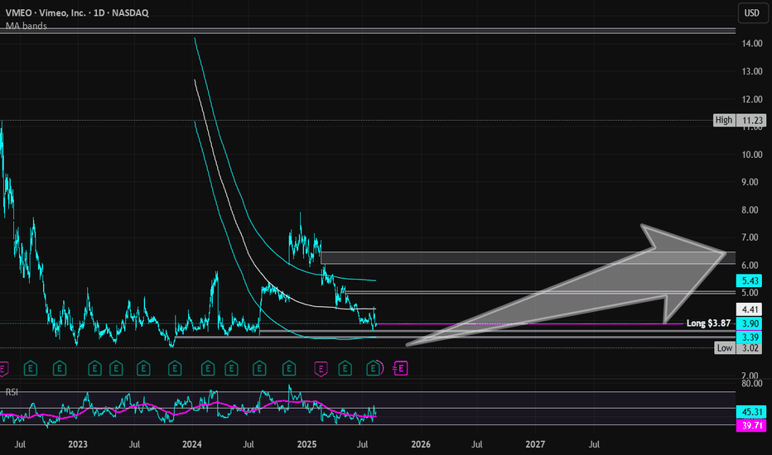The image size is (772, 455).
Task: Click the magenta upcoming earnings icon with lines
Action: click(x=400, y=368)
